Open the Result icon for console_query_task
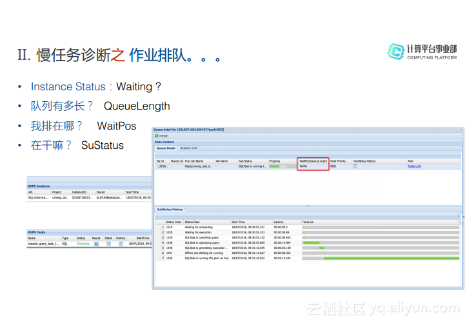This screenshot has height=323, width=467. pos(96,244)
